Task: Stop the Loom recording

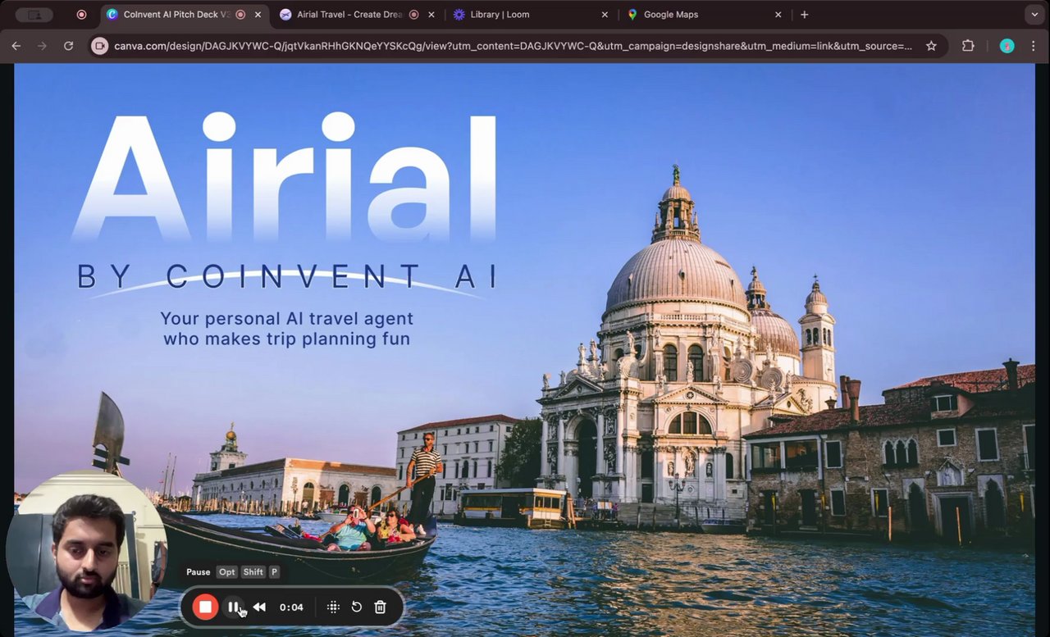Action: click(x=205, y=607)
